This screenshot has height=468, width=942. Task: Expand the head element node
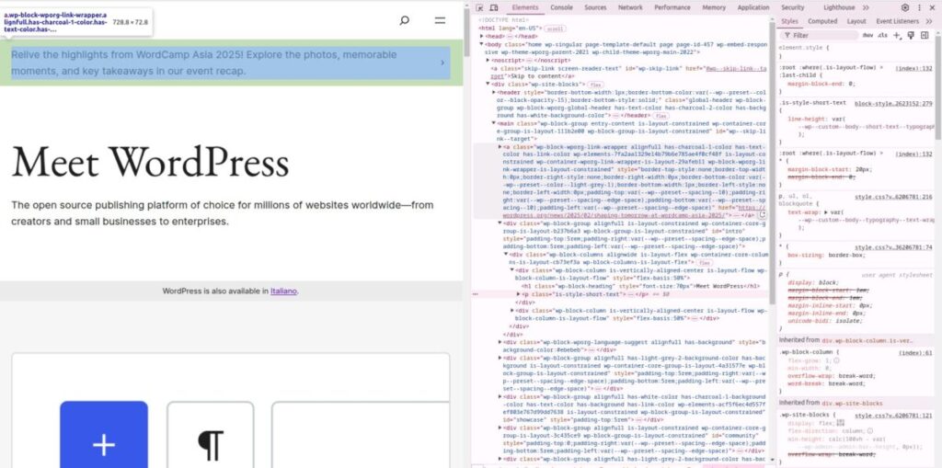point(482,36)
